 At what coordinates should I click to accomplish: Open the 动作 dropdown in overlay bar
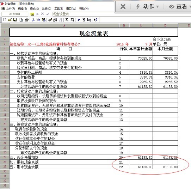click(x=148, y=6)
